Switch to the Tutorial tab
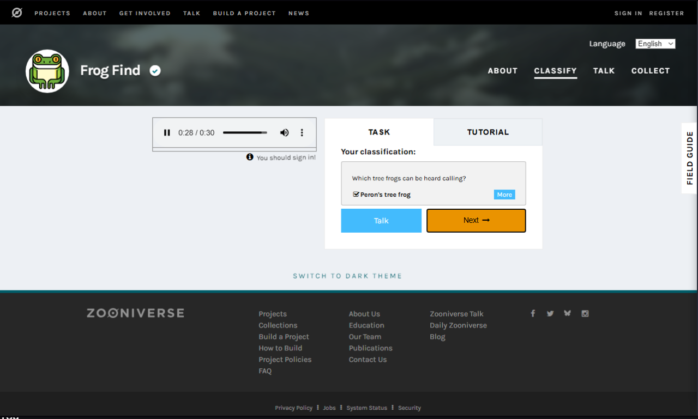The height and width of the screenshot is (419, 698). coord(488,132)
